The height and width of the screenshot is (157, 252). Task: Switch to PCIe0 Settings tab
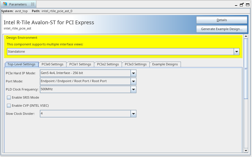point(52,64)
